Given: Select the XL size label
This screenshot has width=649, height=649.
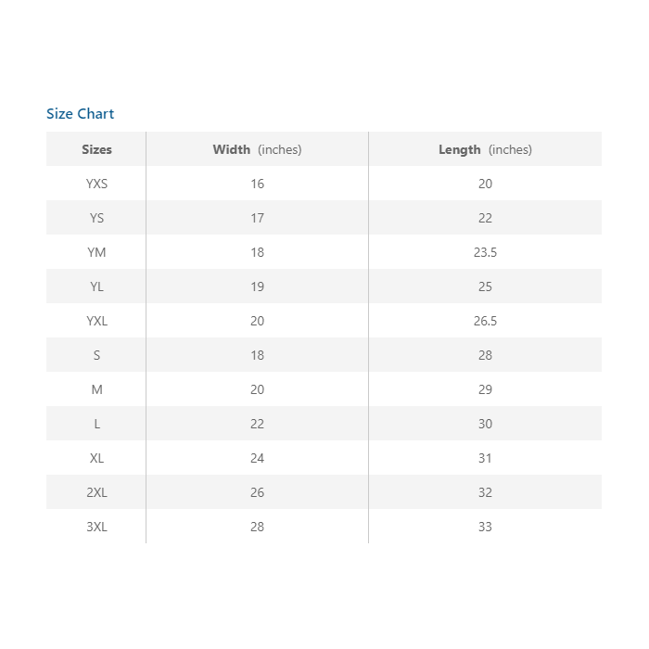Looking at the screenshot, I should (96, 458).
